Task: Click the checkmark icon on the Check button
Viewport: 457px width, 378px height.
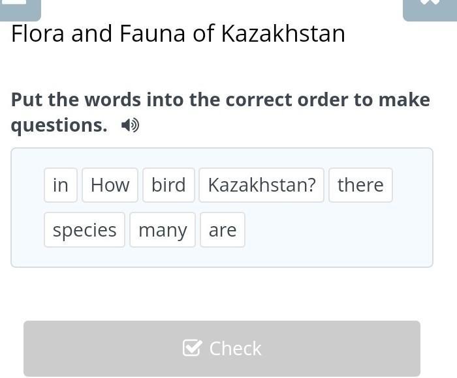Action: pyautogui.click(x=192, y=348)
